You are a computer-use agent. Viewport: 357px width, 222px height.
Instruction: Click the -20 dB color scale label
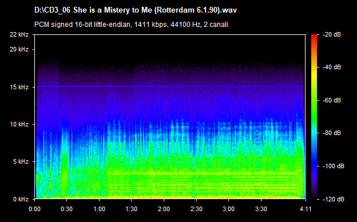coord(332,34)
